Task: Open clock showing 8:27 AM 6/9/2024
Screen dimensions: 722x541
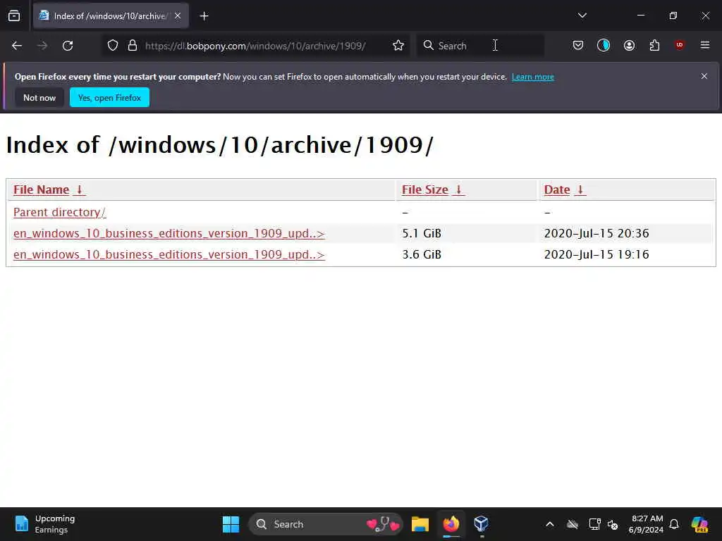Action: point(647,524)
